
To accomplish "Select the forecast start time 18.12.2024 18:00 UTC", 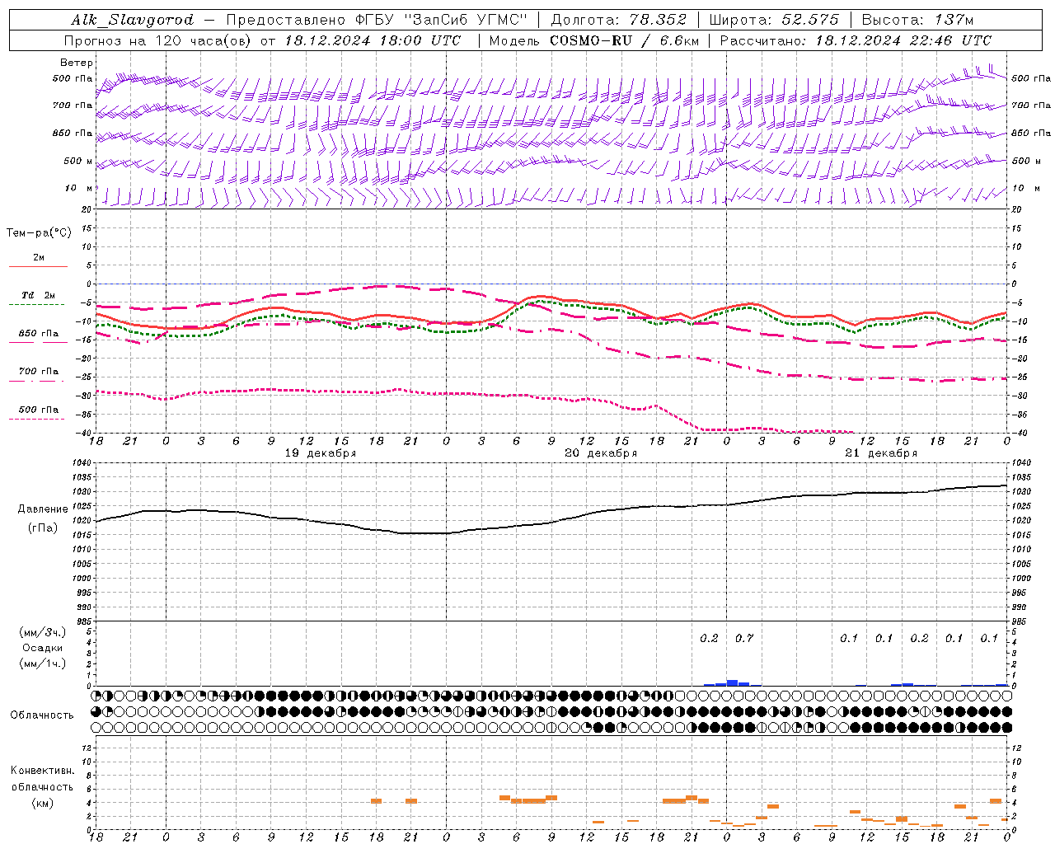I will pyautogui.click(x=373, y=40).
